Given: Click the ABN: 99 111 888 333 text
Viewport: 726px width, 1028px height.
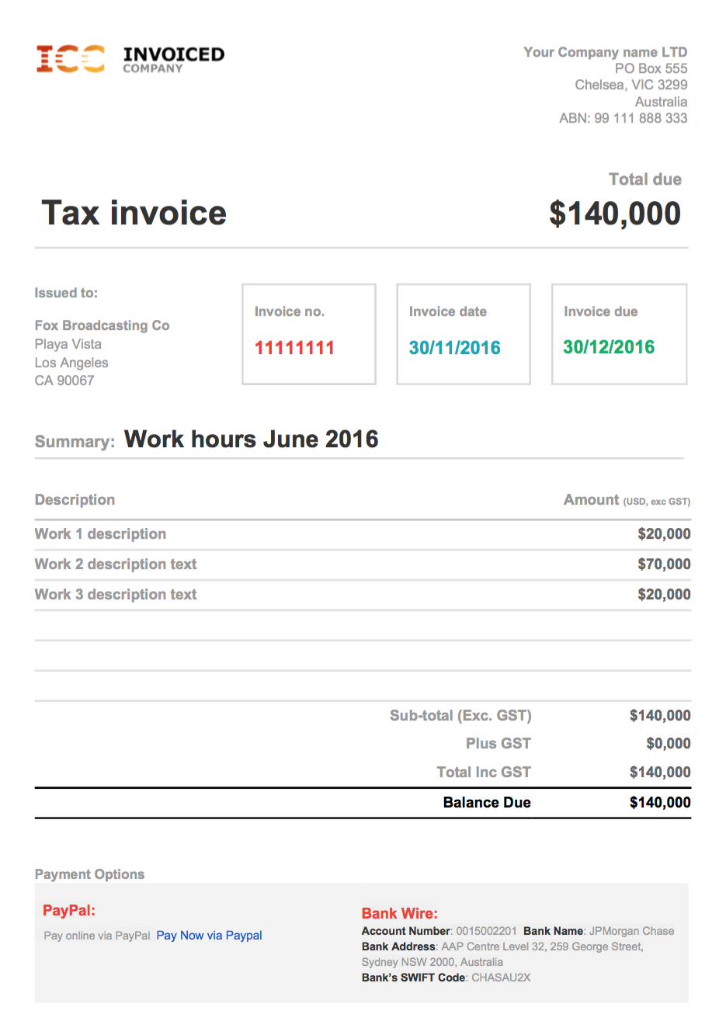Looking at the screenshot, I should coord(623,118).
